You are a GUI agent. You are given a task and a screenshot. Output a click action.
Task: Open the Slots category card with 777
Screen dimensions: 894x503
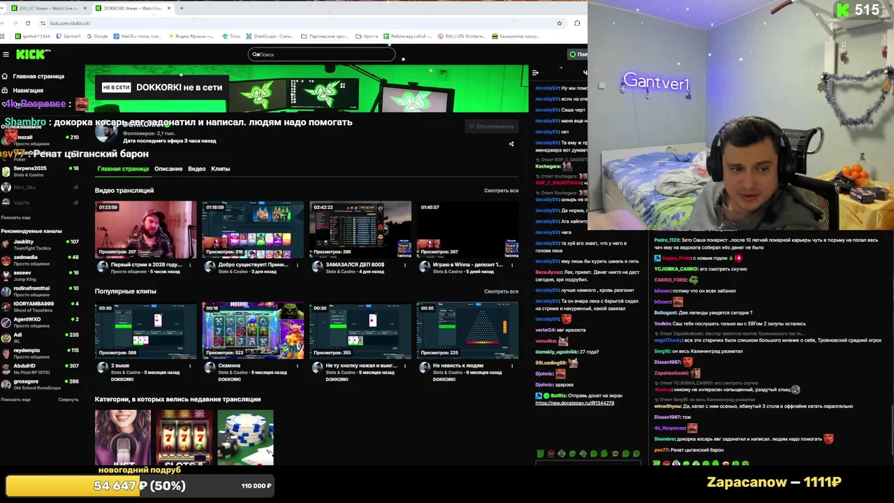click(184, 438)
